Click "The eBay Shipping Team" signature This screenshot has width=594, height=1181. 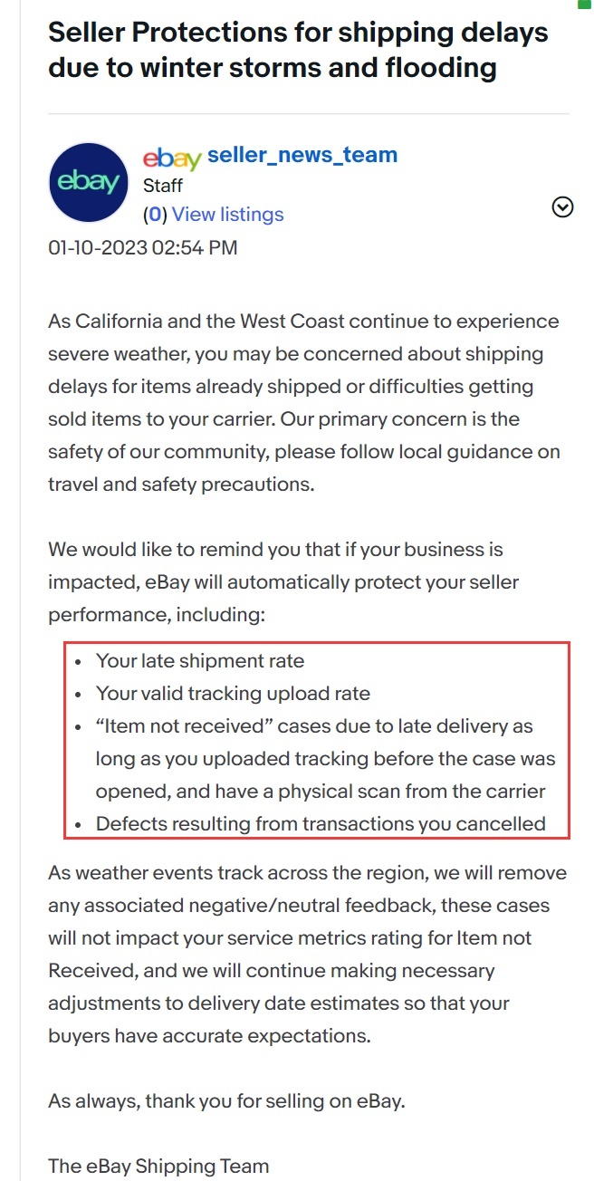pos(158,1167)
